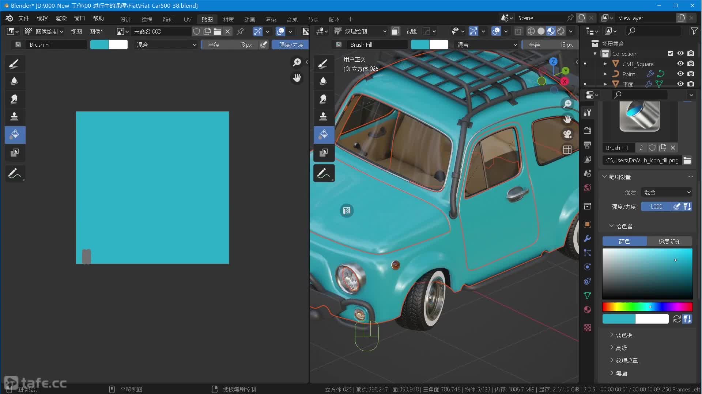Open 图像* menu in image editor
This screenshot has height=394, width=702.
[x=96, y=32]
